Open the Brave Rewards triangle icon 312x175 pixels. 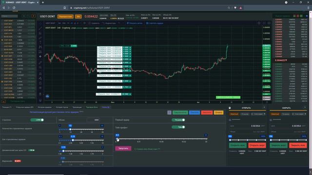240,8
